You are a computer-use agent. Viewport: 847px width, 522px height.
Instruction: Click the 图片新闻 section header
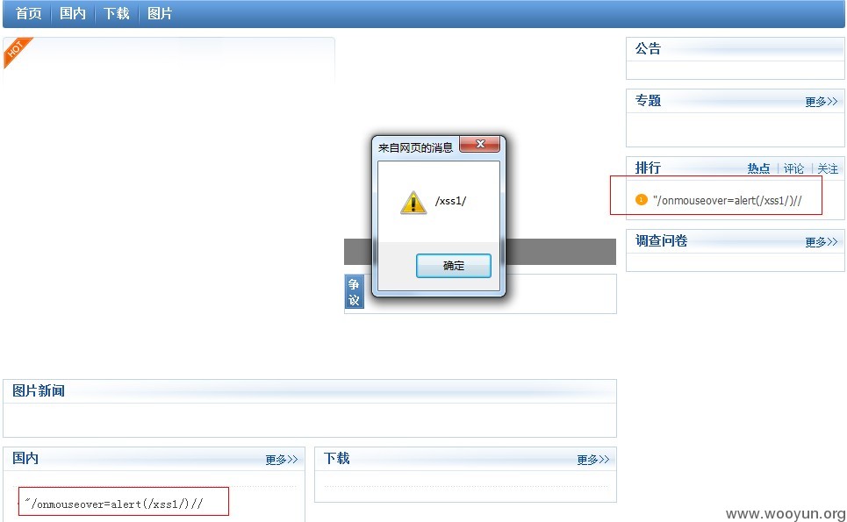[39, 390]
